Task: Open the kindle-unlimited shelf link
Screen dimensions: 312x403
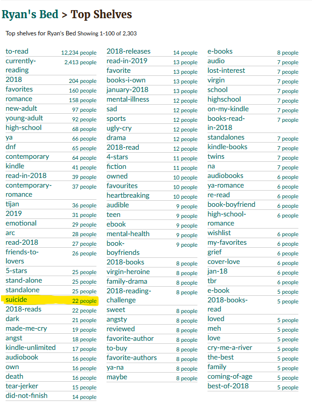Action: 31,348
